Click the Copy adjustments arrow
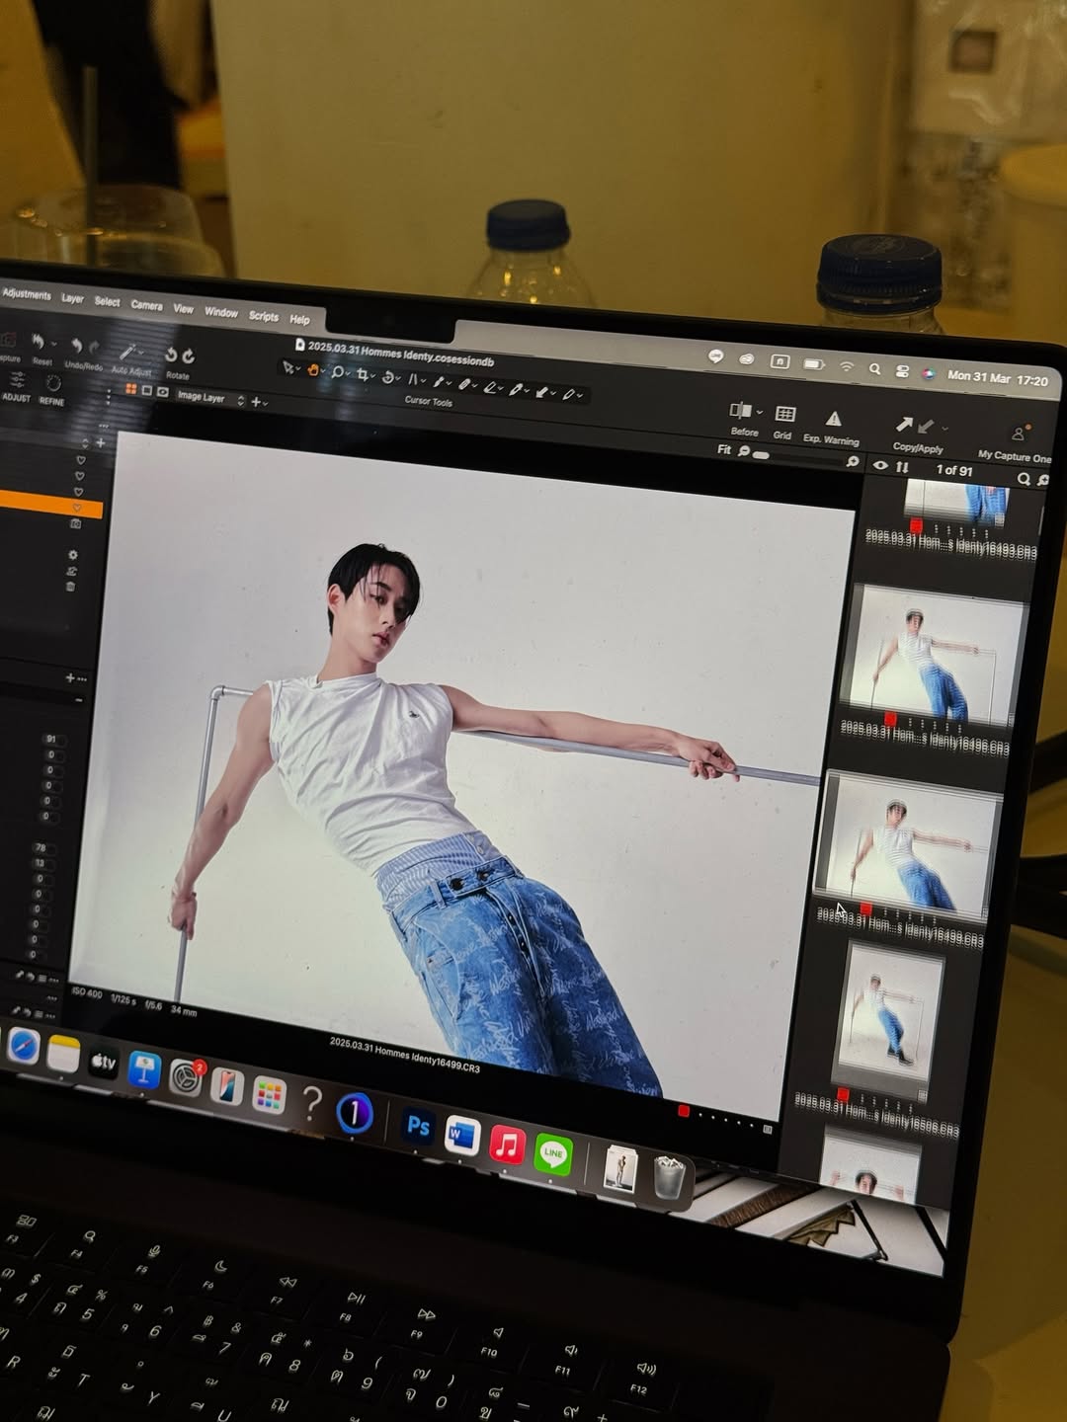Screen dimensions: 1067x1422 904,424
